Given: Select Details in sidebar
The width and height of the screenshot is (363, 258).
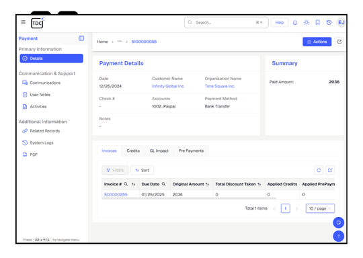Looking at the screenshot, I should (51, 58).
